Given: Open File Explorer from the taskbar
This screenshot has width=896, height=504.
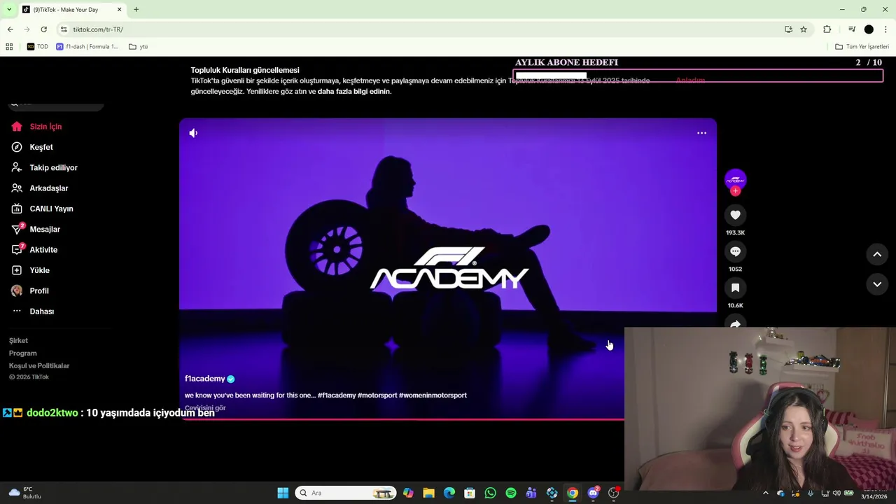Looking at the screenshot, I should coord(428,493).
